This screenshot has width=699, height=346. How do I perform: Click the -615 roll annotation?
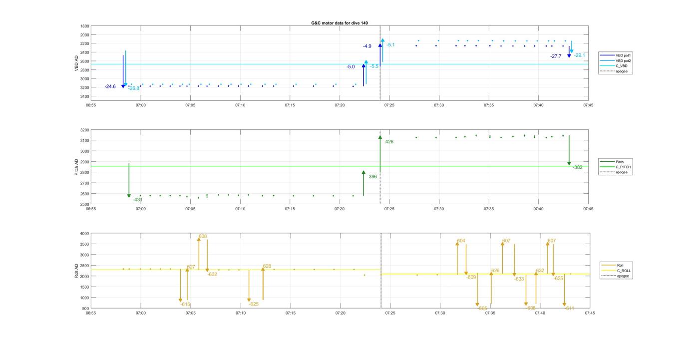click(186, 304)
